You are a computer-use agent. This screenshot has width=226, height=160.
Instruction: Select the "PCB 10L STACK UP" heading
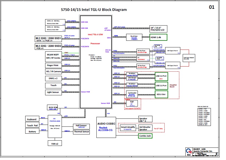coord(203,106)
